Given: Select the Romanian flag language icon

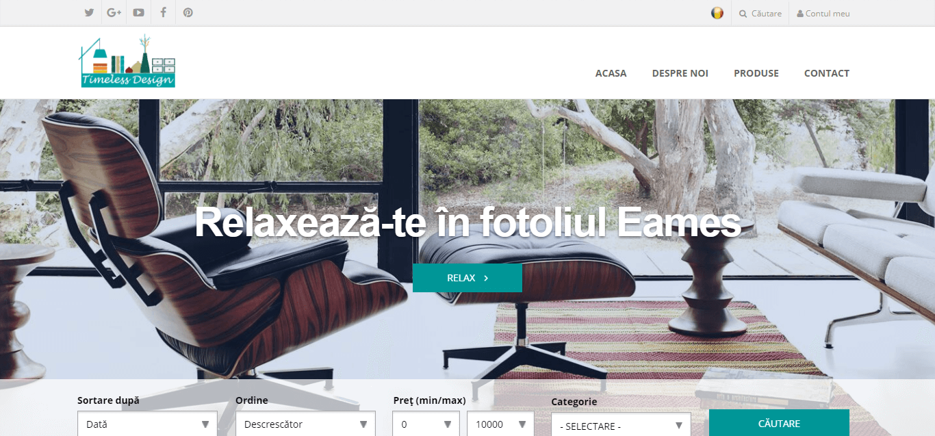Looking at the screenshot, I should pos(717,13).
